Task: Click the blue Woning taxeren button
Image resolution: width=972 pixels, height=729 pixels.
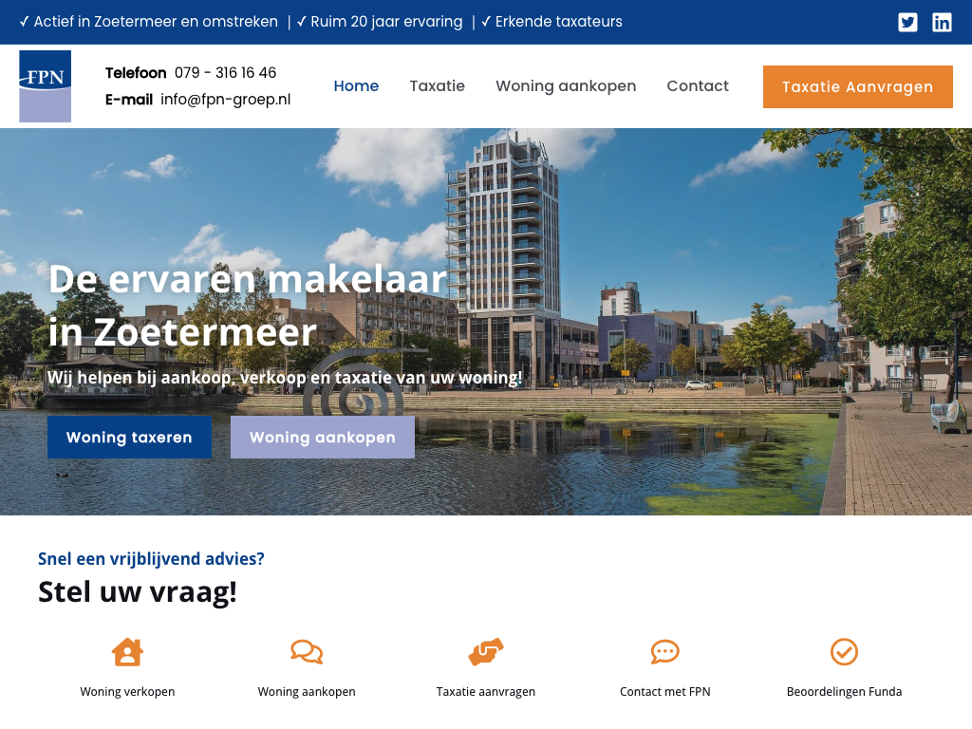Action: (x=129, y=438)
